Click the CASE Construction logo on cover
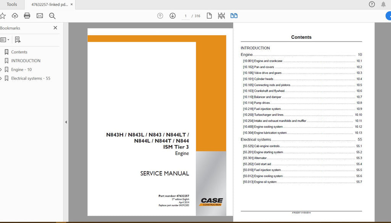 tap(211, 202)
